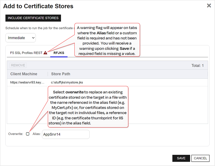Click the Alias field containing AppSrvr14
Screen dimensions: 215x166
(65, 134)
